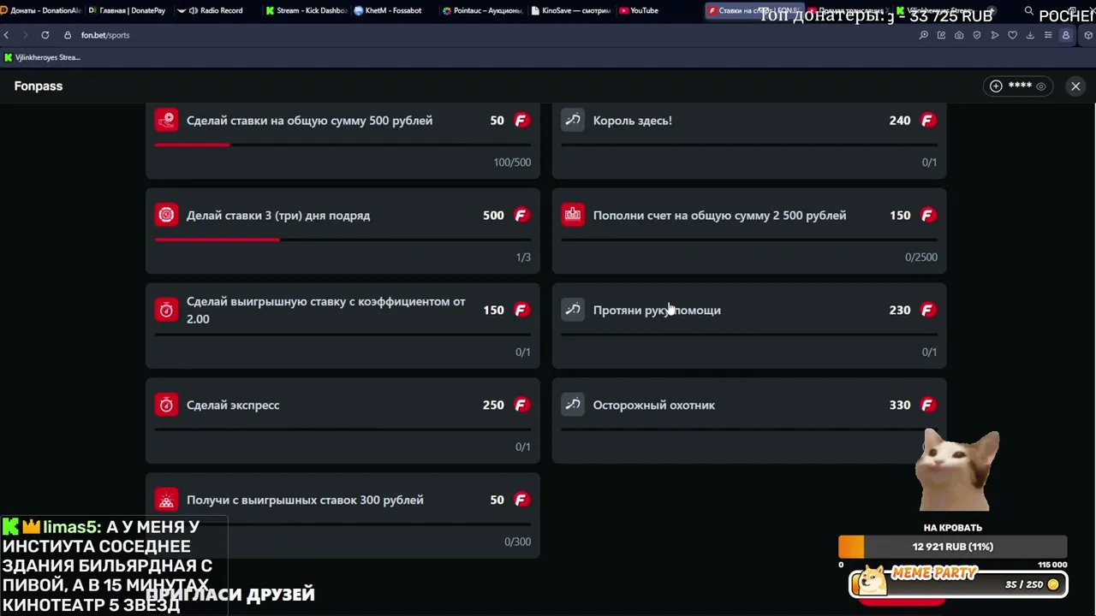Viewport: 1096px width, 616px height.
Task: Click the F coin next to reward 230
Action: pyautogui.click(x=927, y=311)
